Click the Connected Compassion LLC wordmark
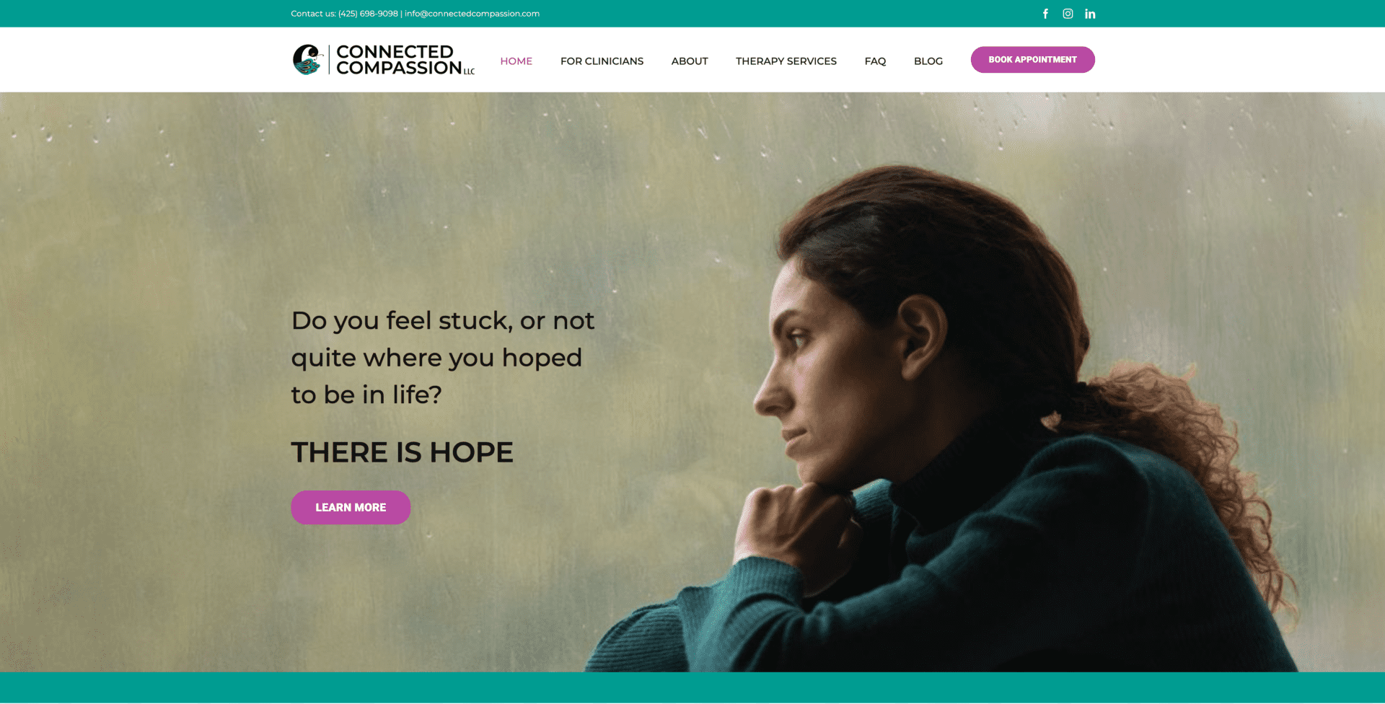 pyautogui.click(x=405, y=60)
